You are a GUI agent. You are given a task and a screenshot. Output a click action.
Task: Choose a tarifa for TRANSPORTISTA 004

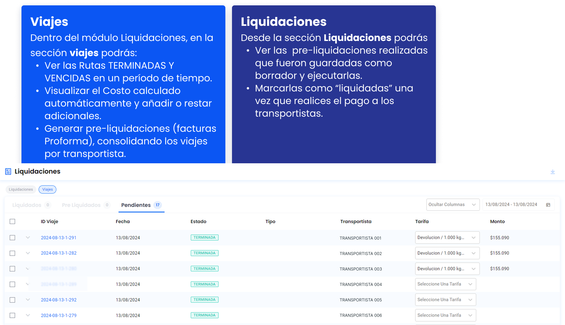pos(445,284)
